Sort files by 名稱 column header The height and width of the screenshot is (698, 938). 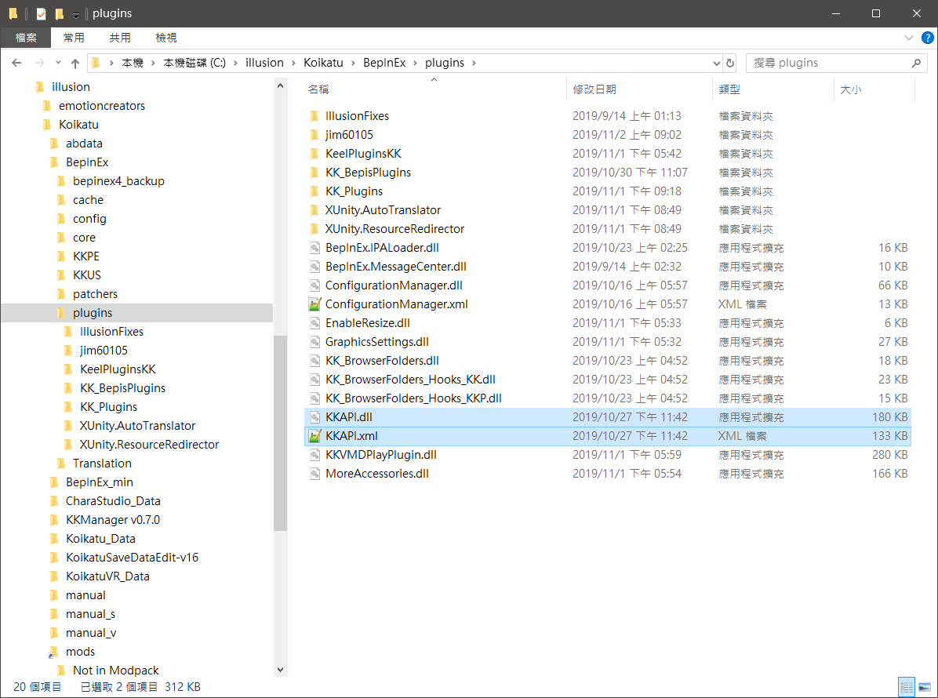(x=318, y=89)
